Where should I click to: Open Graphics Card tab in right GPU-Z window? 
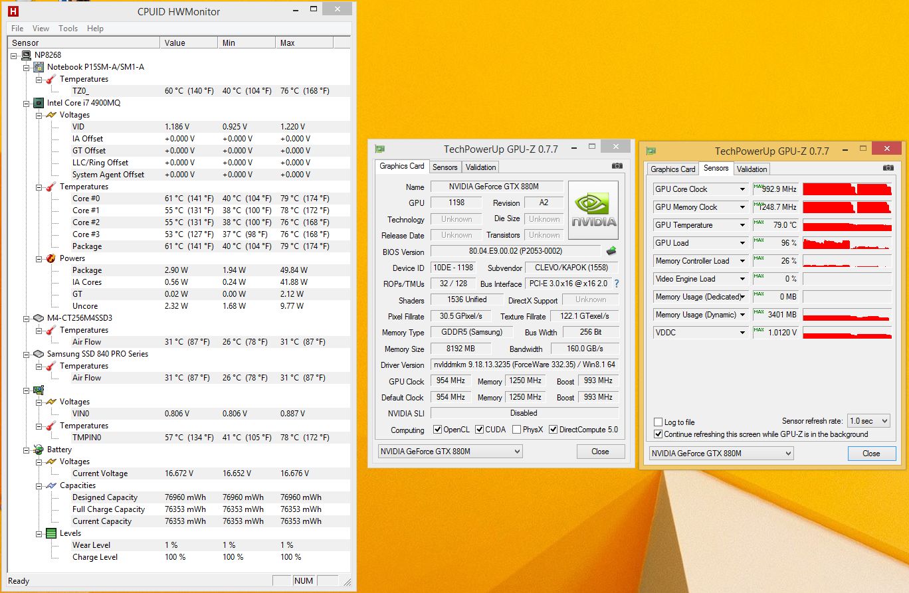pyautogui.click(x=672, y=169)
